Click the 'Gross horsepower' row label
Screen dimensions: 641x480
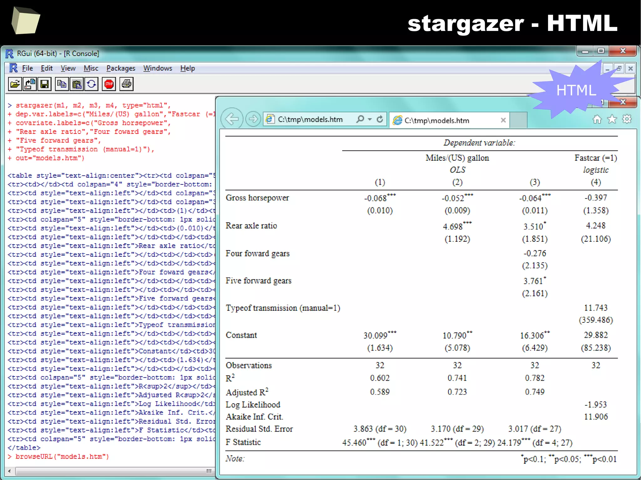[x=257, y=198]
